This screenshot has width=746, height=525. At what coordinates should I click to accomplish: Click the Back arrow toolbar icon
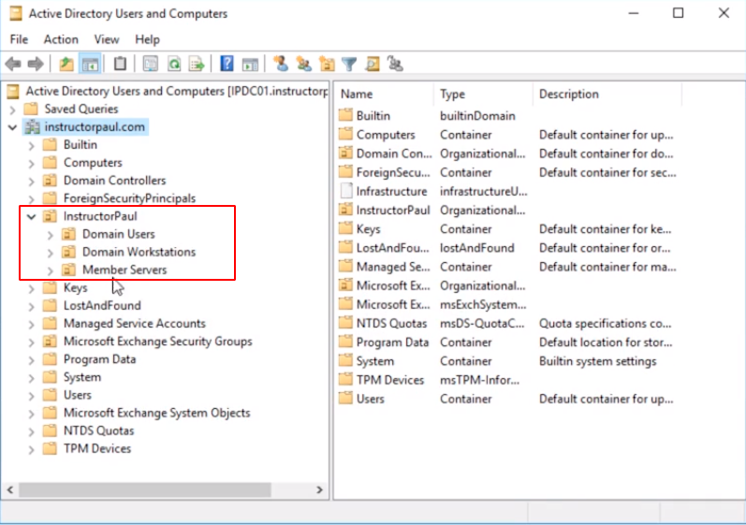click(13, 64)
